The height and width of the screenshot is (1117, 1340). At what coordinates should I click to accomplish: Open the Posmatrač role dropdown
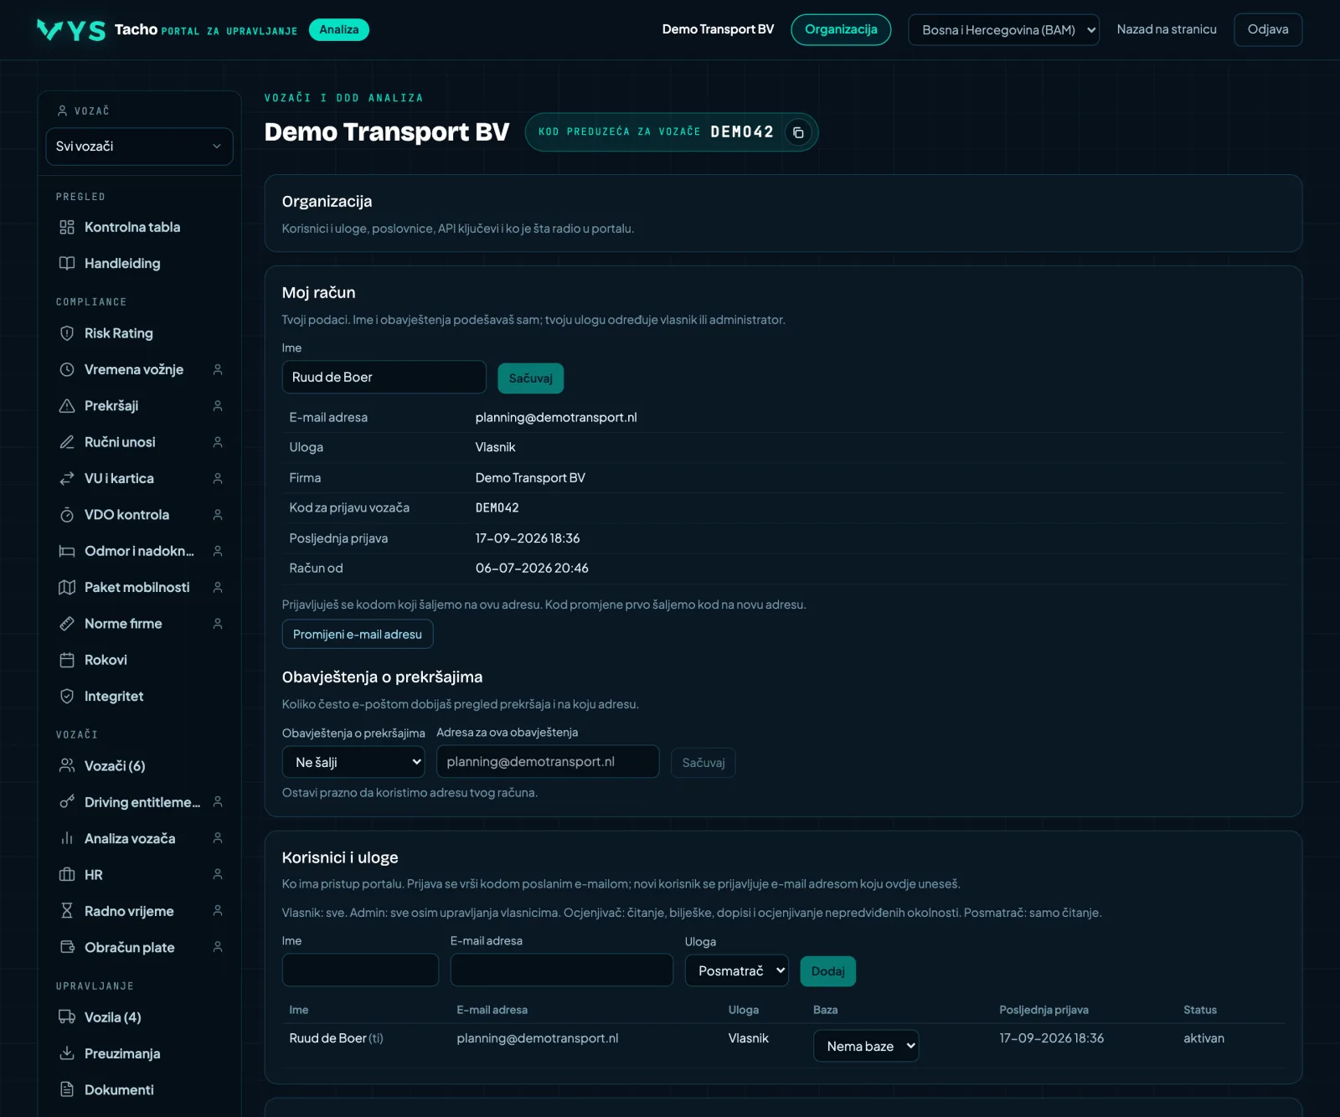(x=736, y=970)
